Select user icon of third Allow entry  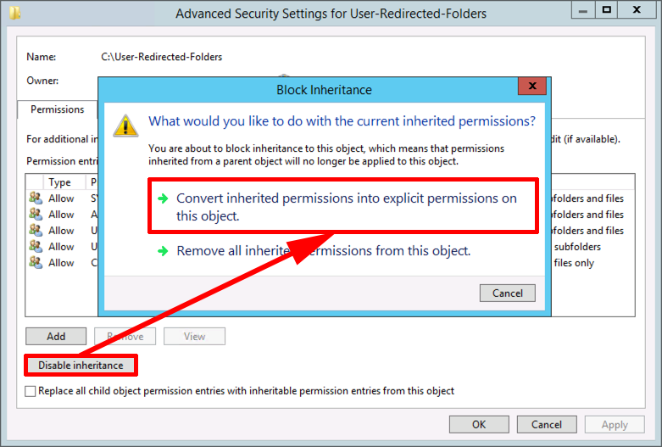coord(36,230)
